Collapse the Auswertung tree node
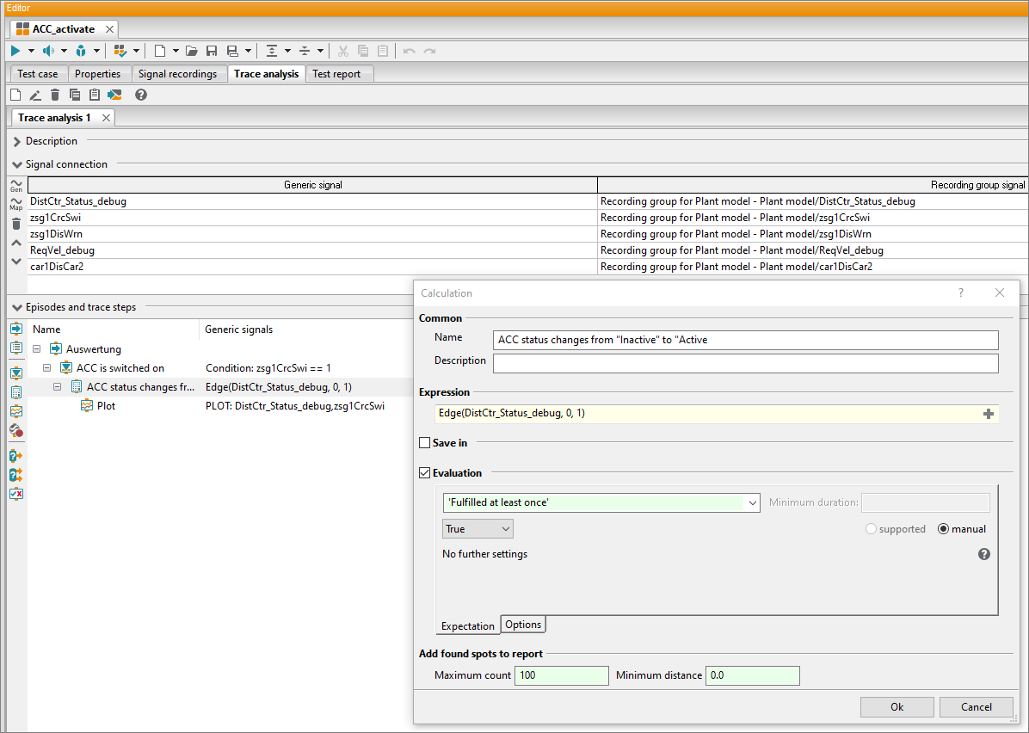Image resolution: width=1029 pixels, height=733 pixels. [37, 349]
